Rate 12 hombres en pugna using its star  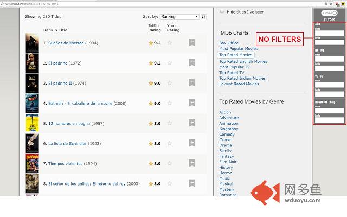(170, 123)
